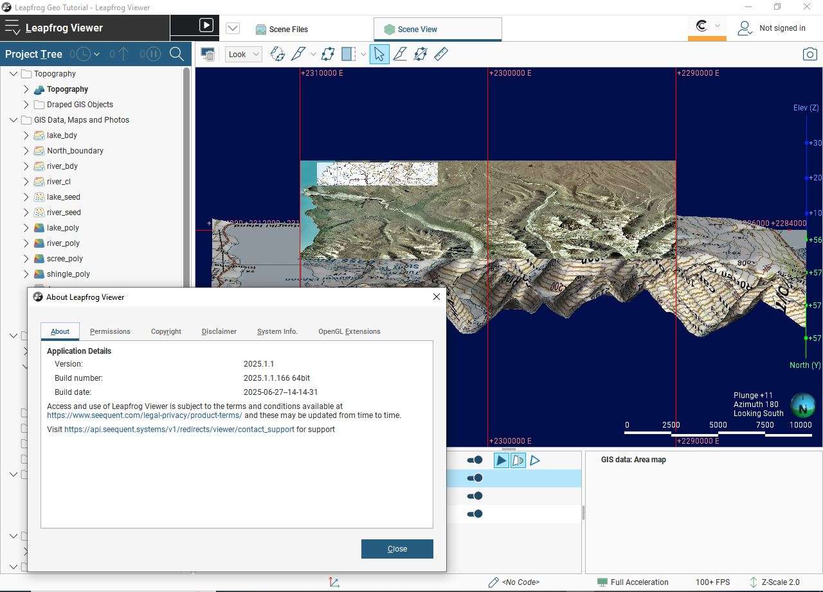The height and width of the screenshot is (592, 823).
Task: Open Project Tree search magnifier
Action: [x=177, y=55]
